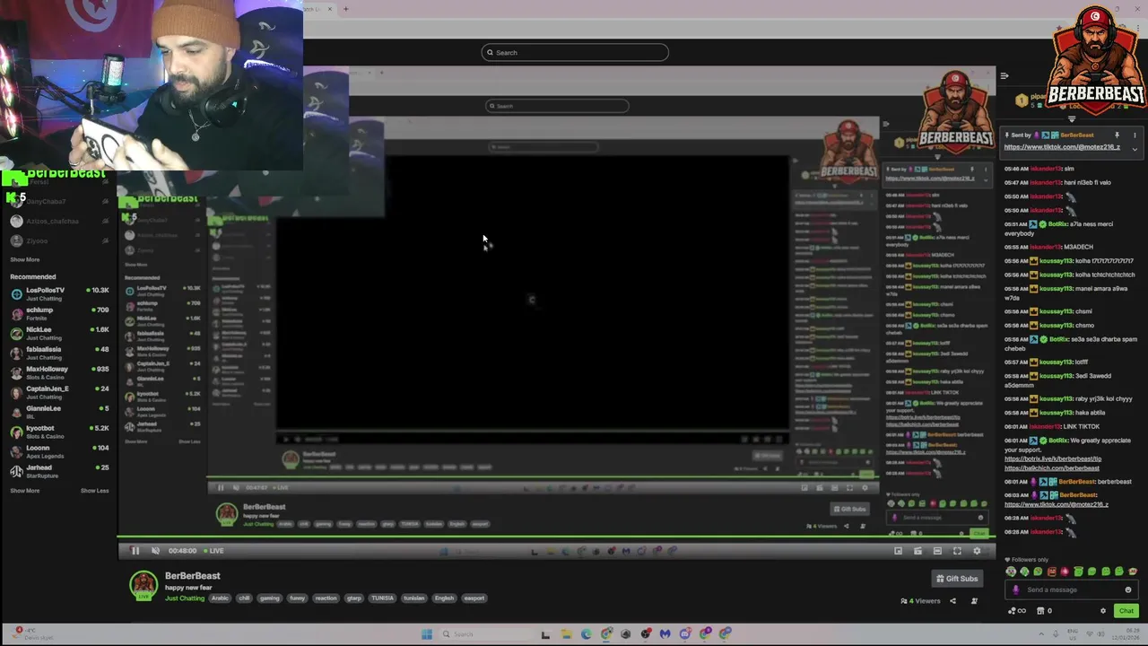1148x646 pixels.
Task: Open Microsoft Edge on the taskbar
Action: [586, 634]
